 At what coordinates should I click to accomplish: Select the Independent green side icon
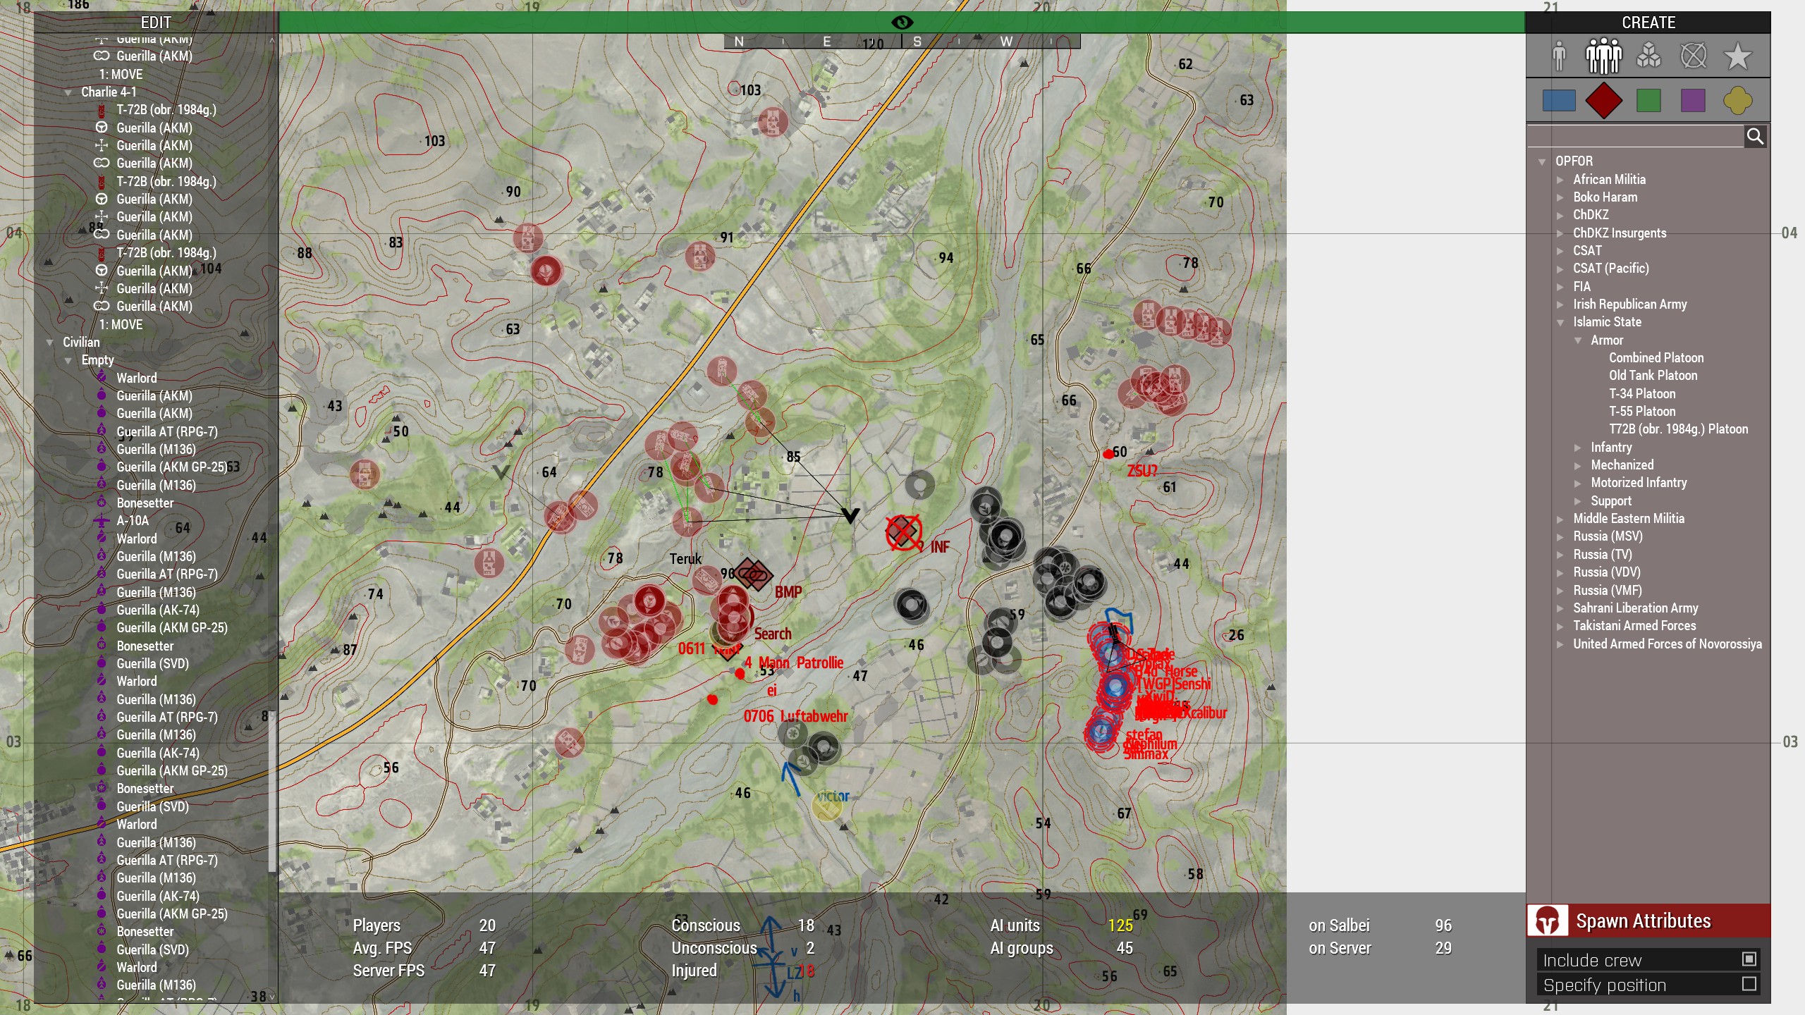coord(1648,101)
